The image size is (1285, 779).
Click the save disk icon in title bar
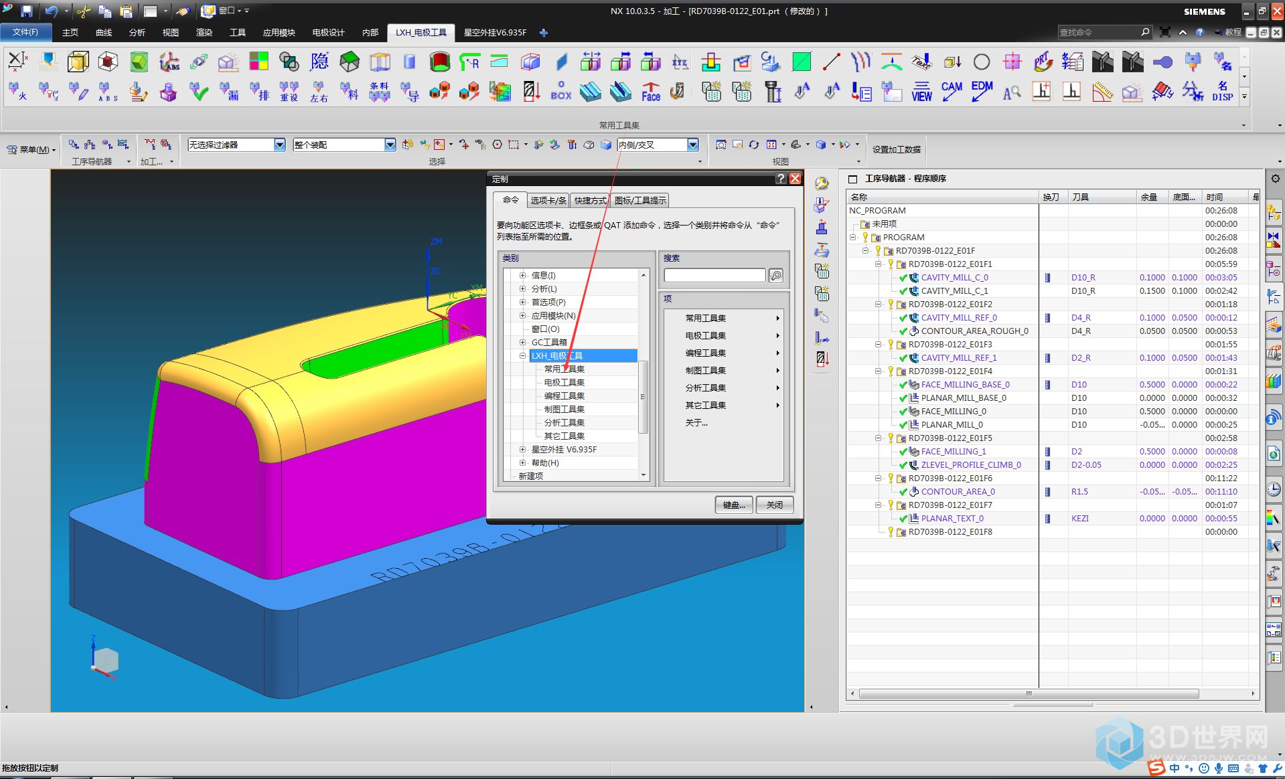27,11
